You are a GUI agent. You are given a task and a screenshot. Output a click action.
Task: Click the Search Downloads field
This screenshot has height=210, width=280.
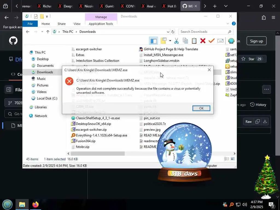pyautogui.click(x=205, y=32)
